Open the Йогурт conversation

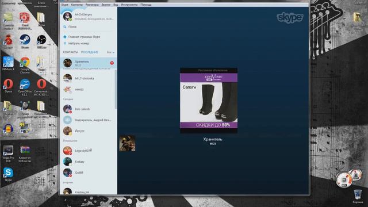click(88, 131)
